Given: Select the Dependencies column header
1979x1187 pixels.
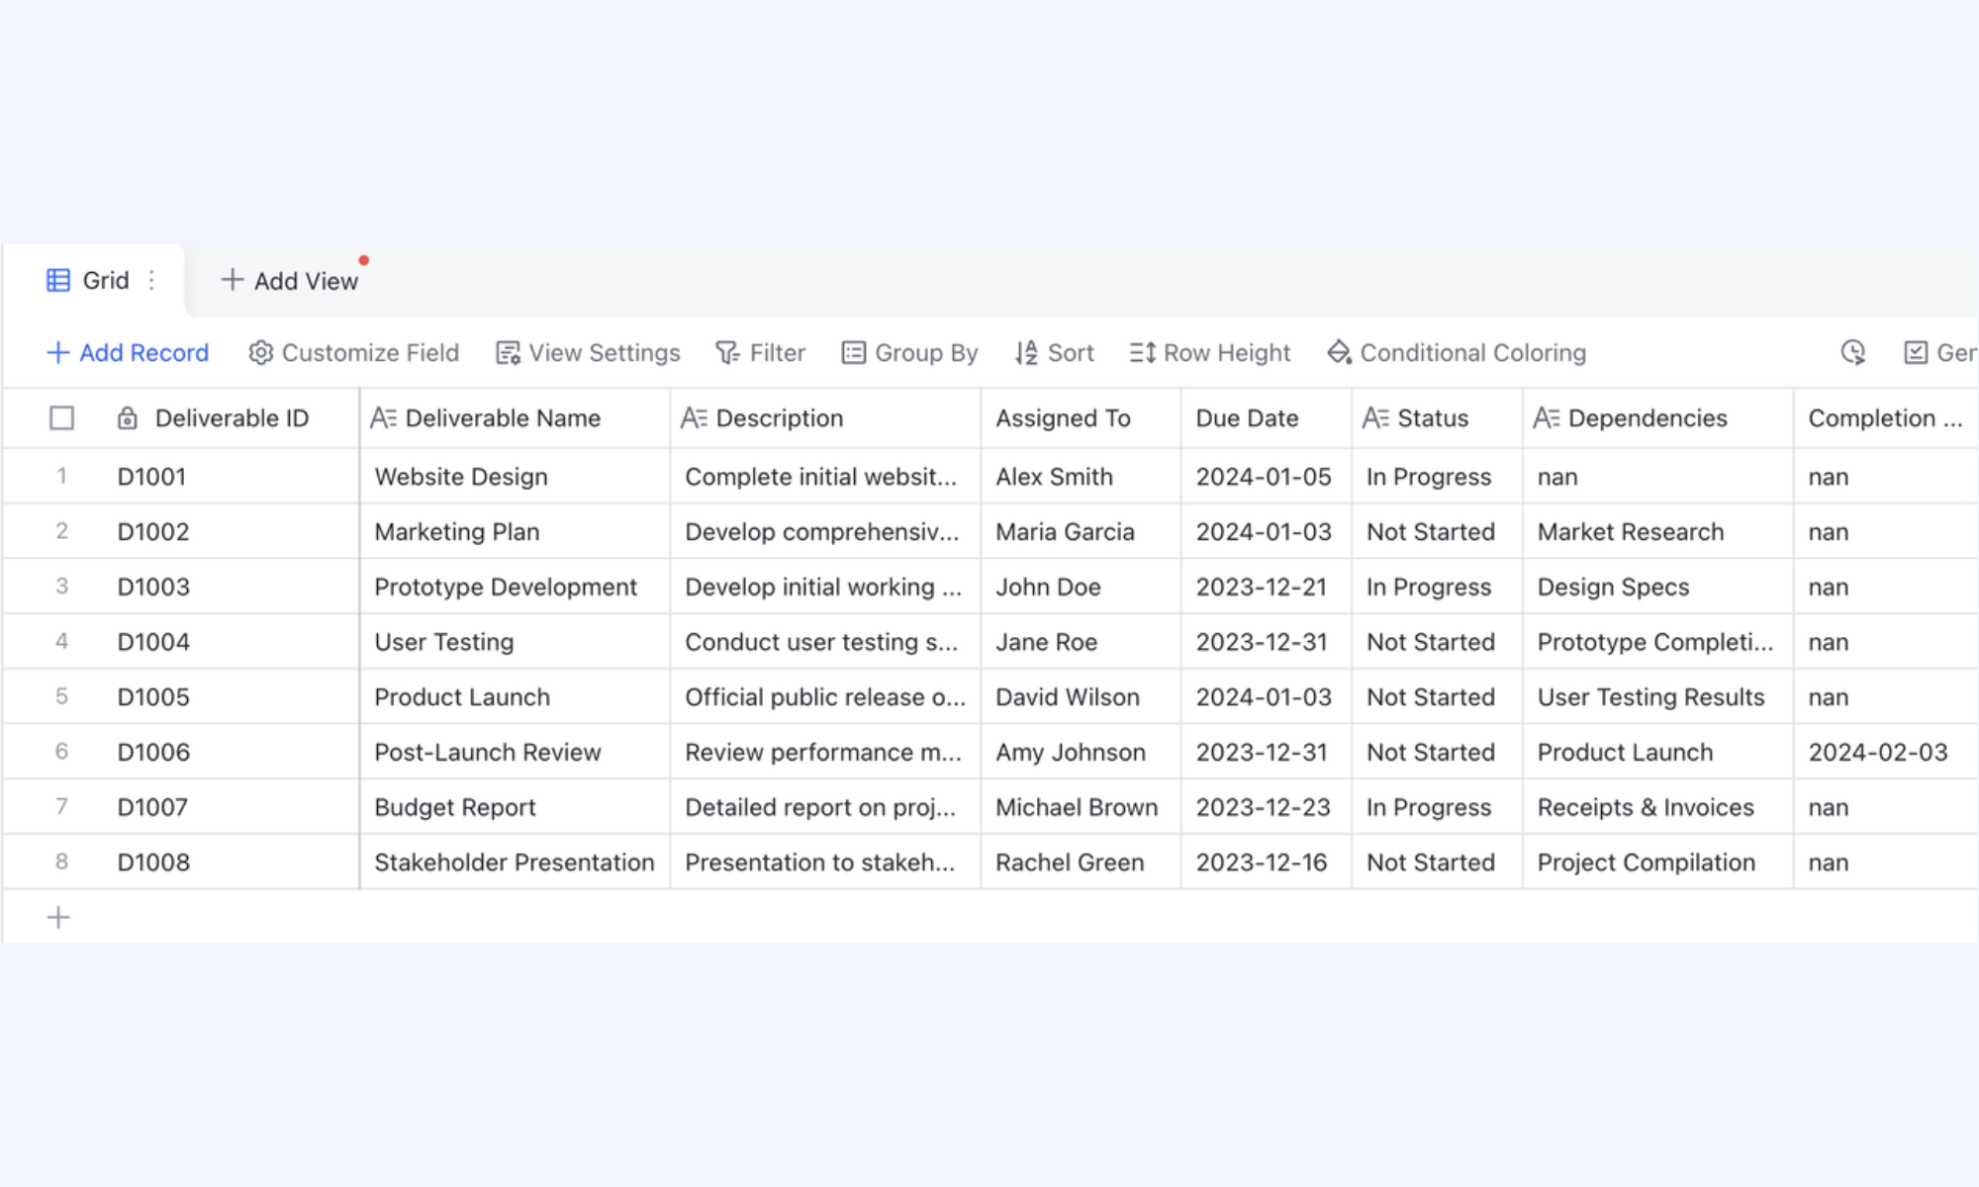Looking at the screenshot, I should [x=1657, y=418].
